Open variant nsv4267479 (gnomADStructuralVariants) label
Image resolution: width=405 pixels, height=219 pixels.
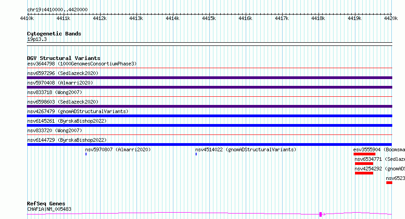coord(78,111)
